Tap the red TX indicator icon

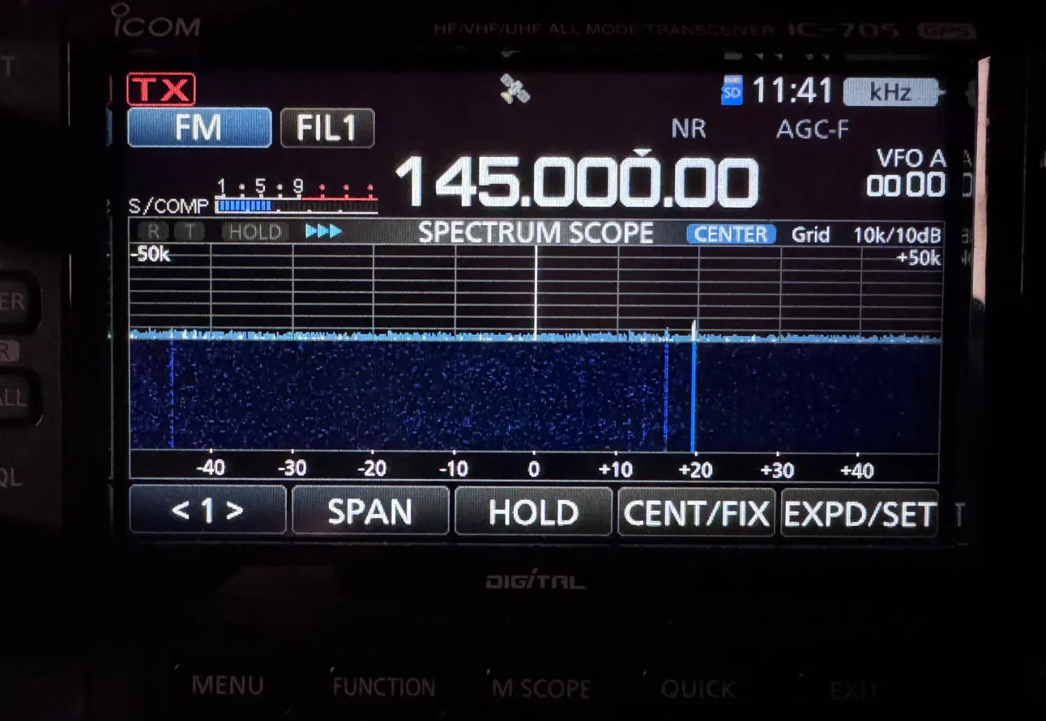click(x=161, y=89)
